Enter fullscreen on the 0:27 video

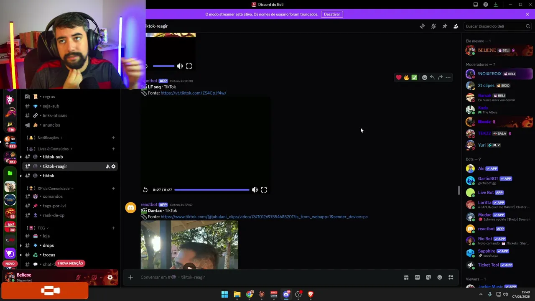(x=264, y=190)
